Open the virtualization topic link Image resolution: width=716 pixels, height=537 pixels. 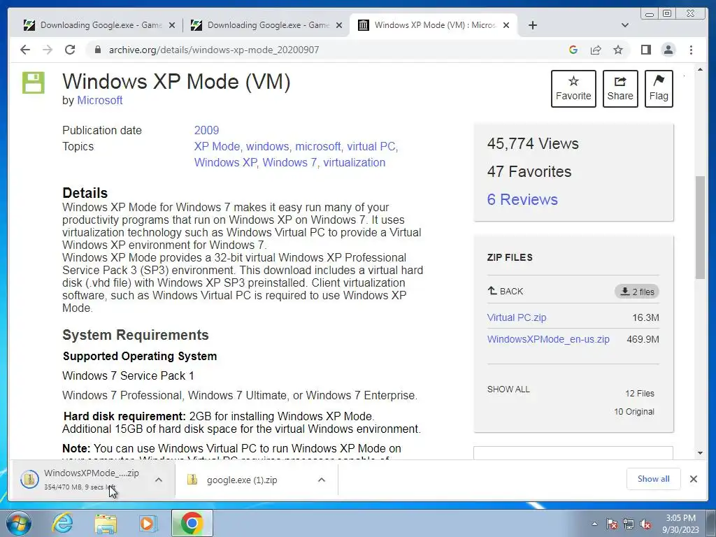click(x=355, y=162)
